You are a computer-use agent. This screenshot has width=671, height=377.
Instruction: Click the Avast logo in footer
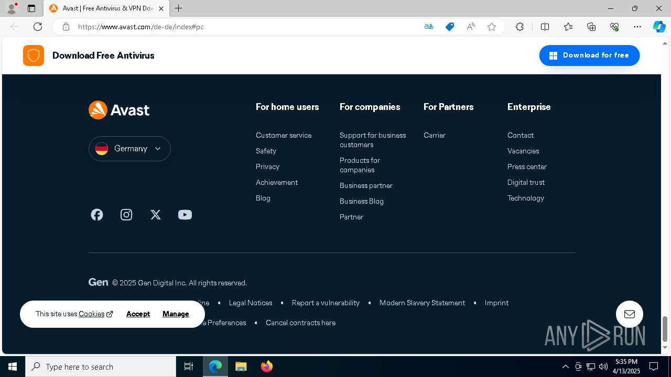pos(119,110)
